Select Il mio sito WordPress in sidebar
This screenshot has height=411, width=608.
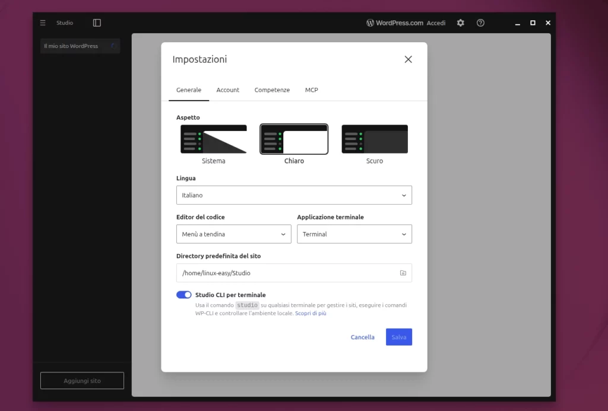[x=80, y=46]
